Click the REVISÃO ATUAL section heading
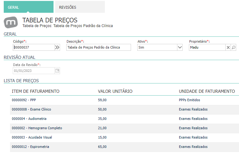 pyautogui.click(x=19, y=57)
